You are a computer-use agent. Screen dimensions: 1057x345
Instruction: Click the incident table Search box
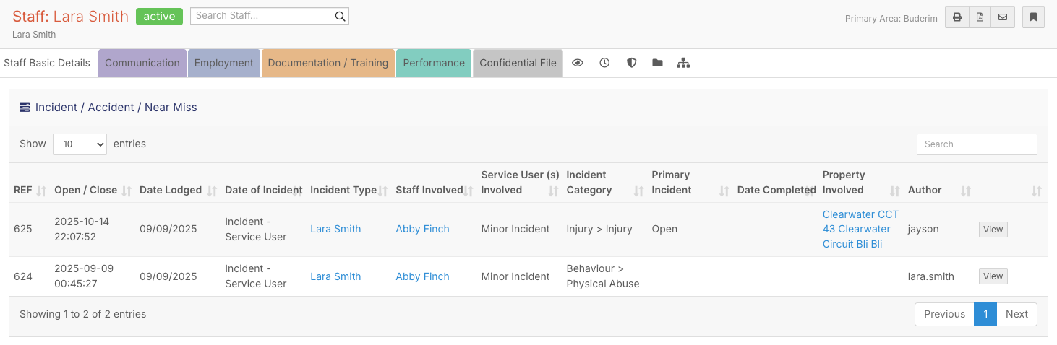tap(977, 144)
